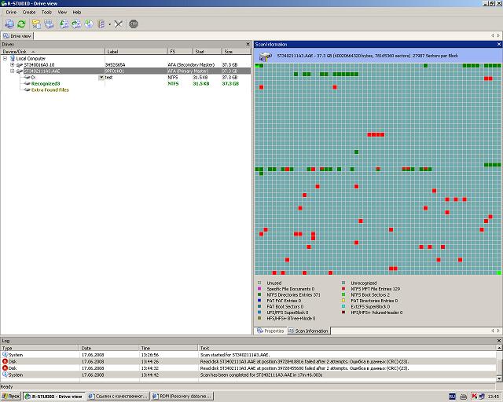The height and width of the screenshot is (402, 503).
Task: Select the Recognized3 partition
Action: pyautogui.click(x=46, y=84)
